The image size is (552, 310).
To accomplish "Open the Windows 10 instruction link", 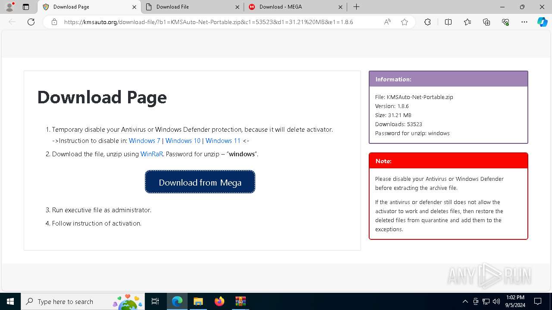I will (x=183, y=141).
